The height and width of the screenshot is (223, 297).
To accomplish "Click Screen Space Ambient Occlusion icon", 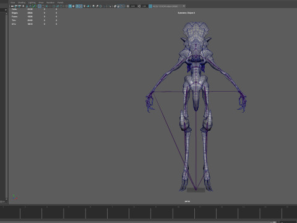I will tap(93, 6).
